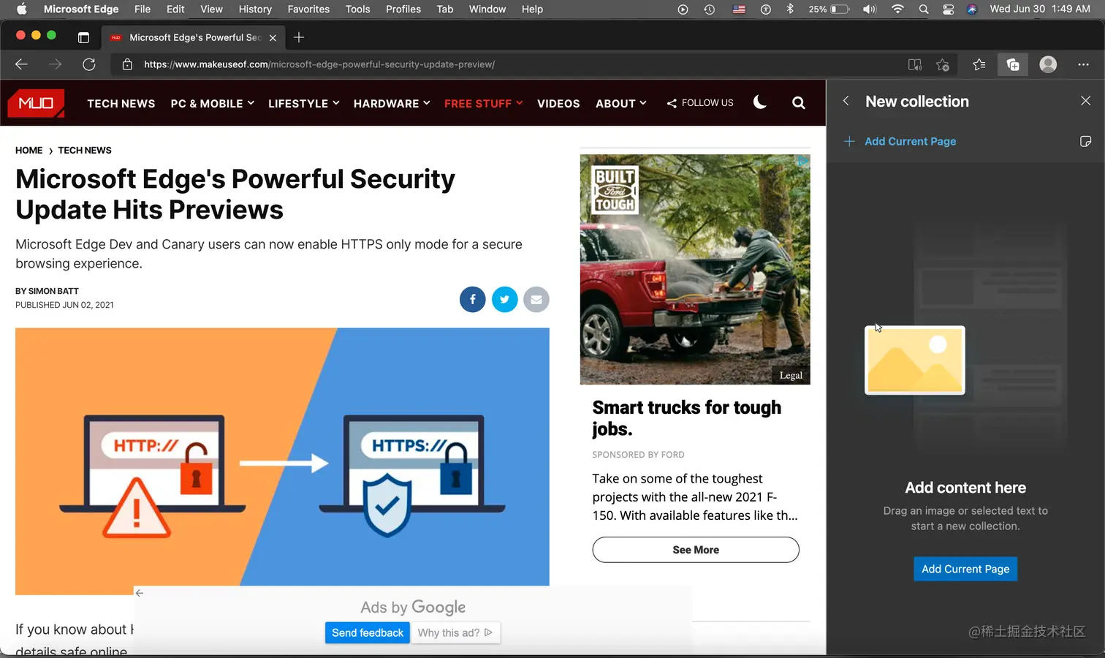Share article on Twitter

(x=504, y=299)
